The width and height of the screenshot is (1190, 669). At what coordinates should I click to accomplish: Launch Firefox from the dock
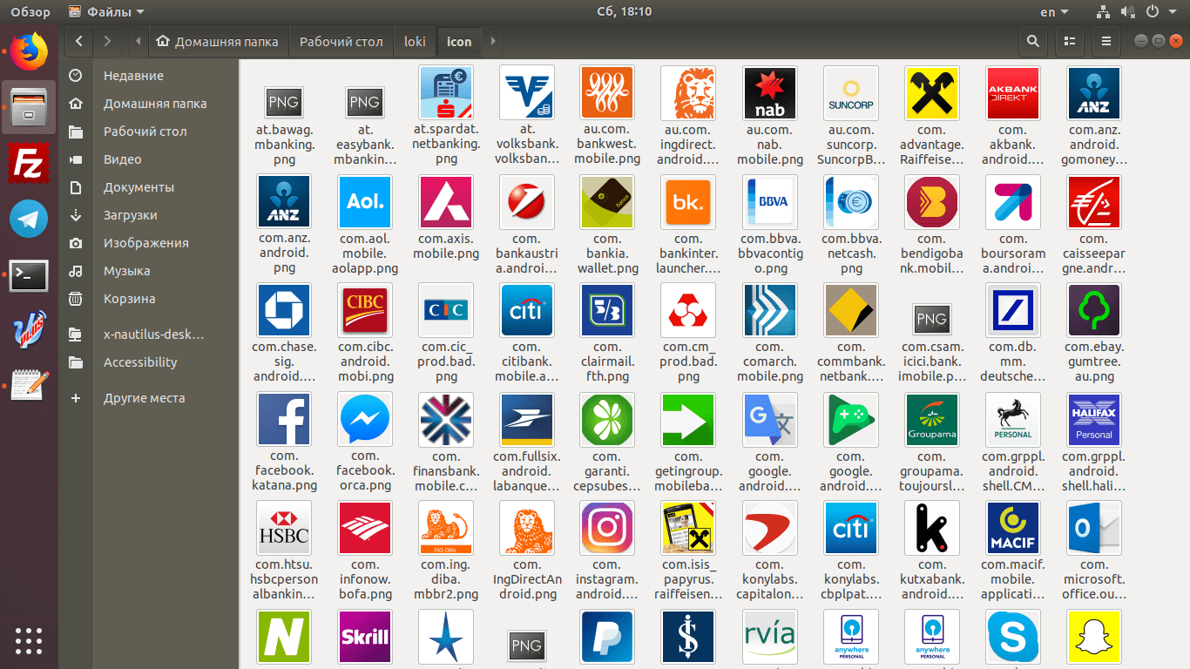[x=29, y=51]
